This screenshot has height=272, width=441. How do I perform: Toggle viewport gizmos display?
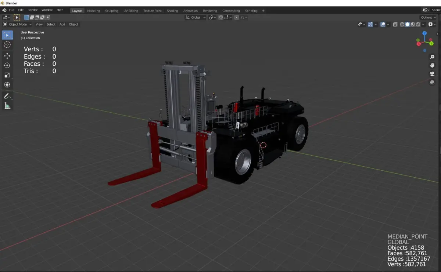tap(370, 24)
